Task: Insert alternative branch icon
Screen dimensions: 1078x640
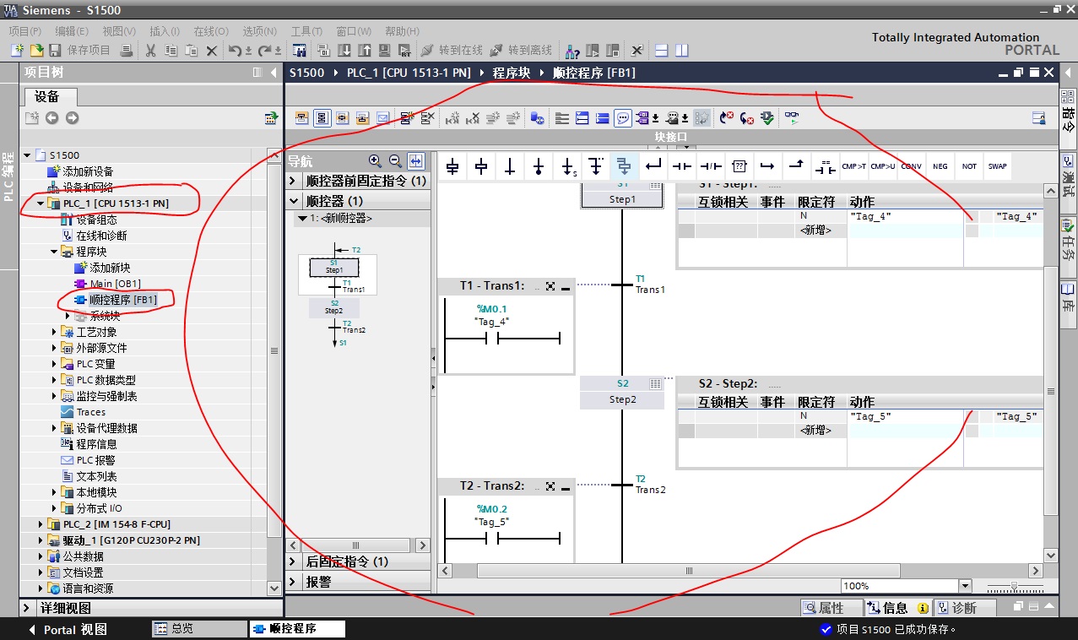Action: [596, 166]
